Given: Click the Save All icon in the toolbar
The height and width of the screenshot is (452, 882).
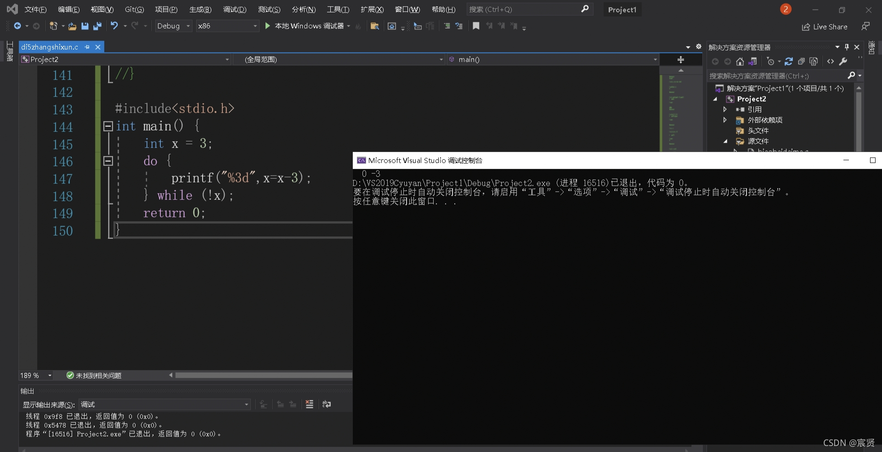Looking at the screenshot, I should coord(97,26).
